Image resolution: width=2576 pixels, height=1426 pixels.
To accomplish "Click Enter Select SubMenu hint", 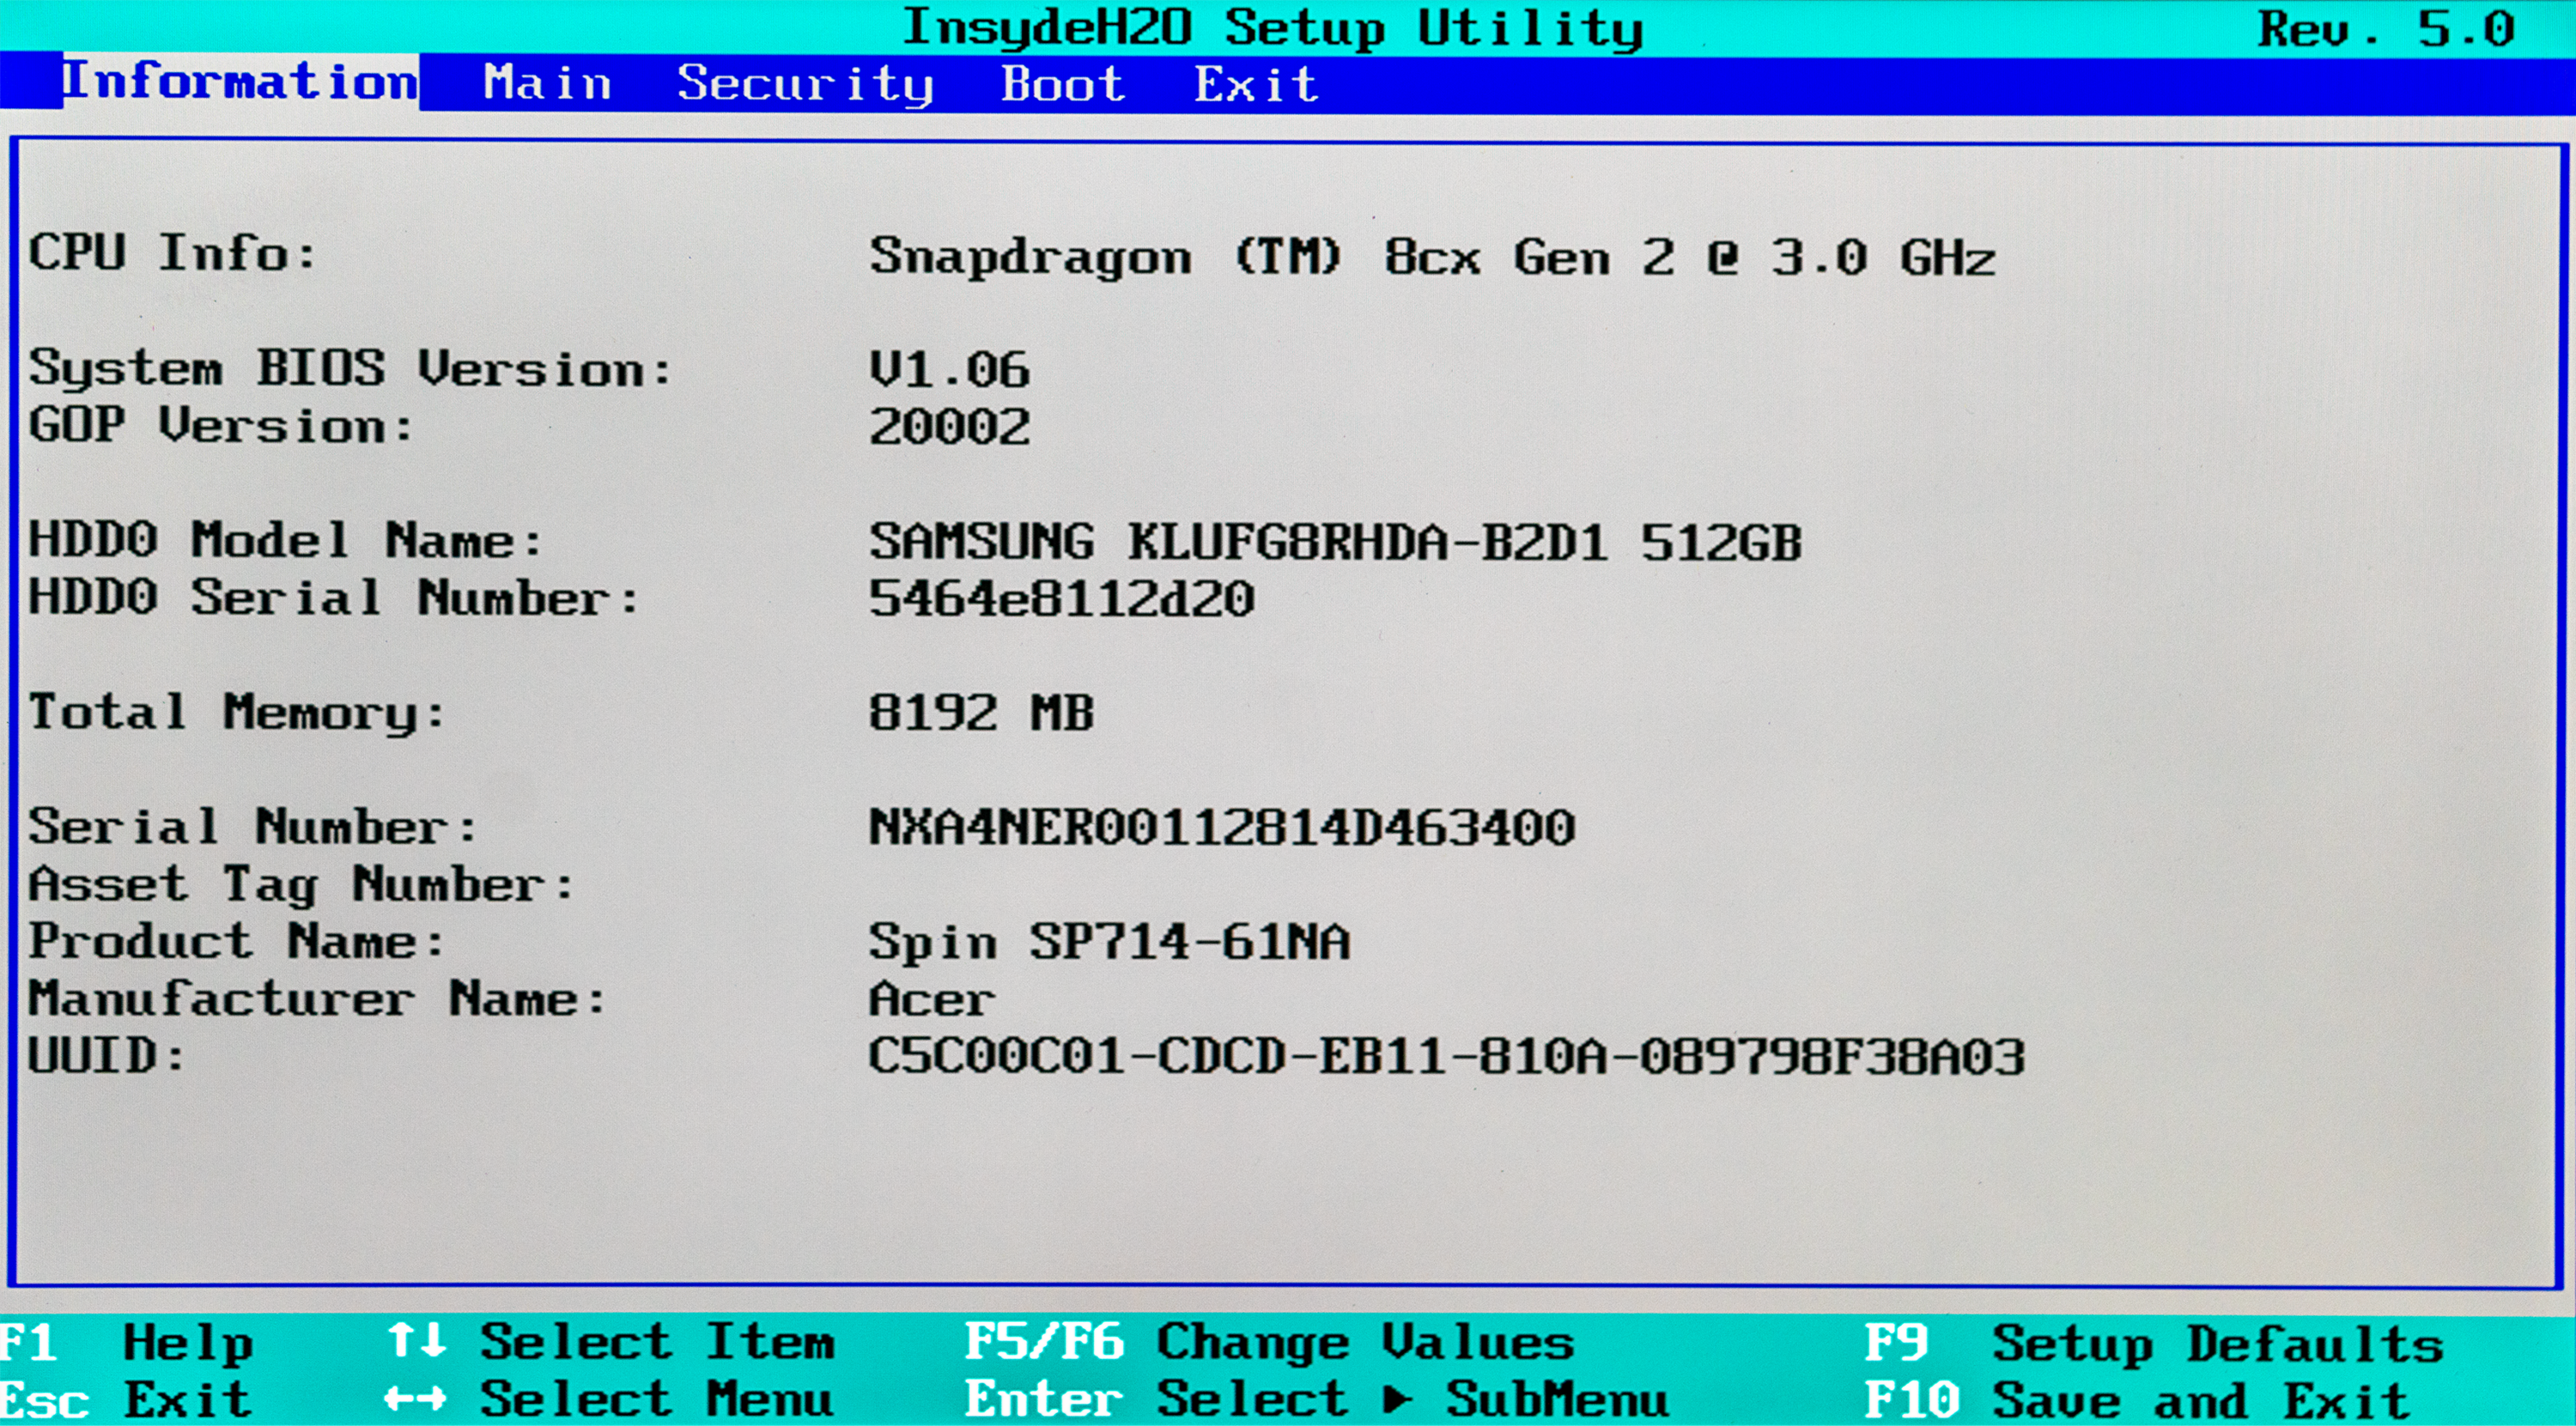I will 1315,1399.
